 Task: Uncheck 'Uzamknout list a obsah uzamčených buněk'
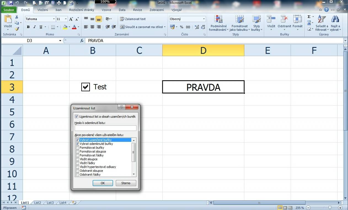[77, 117]
